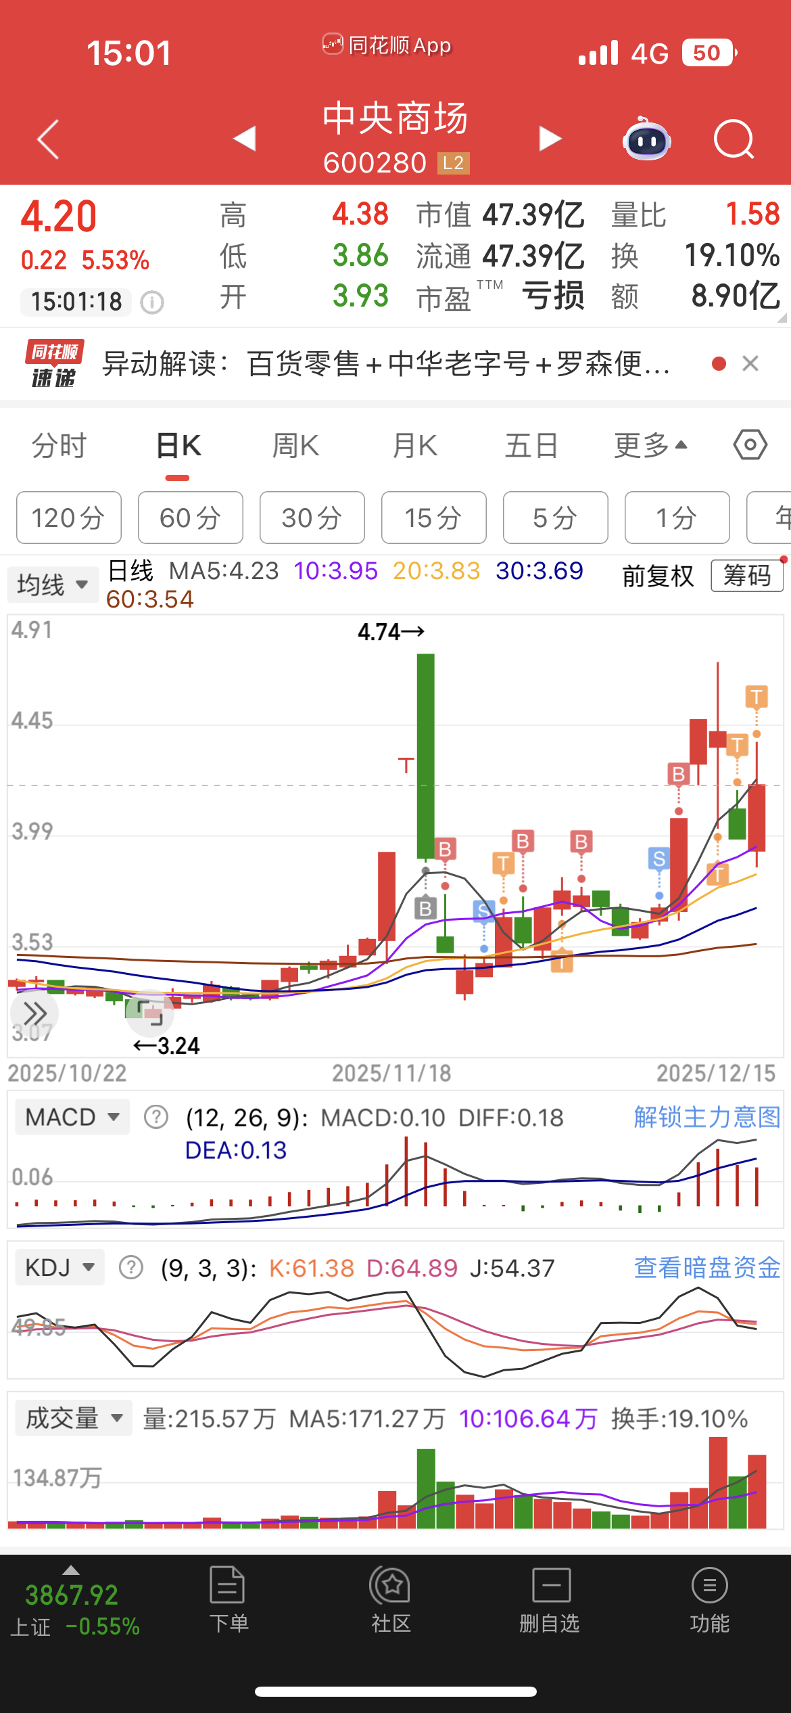Tap the topmost orange T marker
This screenshot has height=1713, width=791.
pyautogui.click(x=757, y=696)
